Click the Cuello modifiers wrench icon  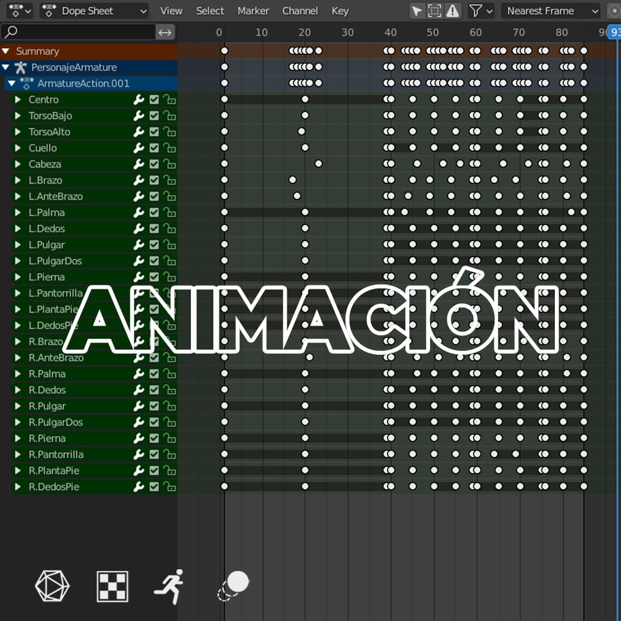(x=138, y=148)
